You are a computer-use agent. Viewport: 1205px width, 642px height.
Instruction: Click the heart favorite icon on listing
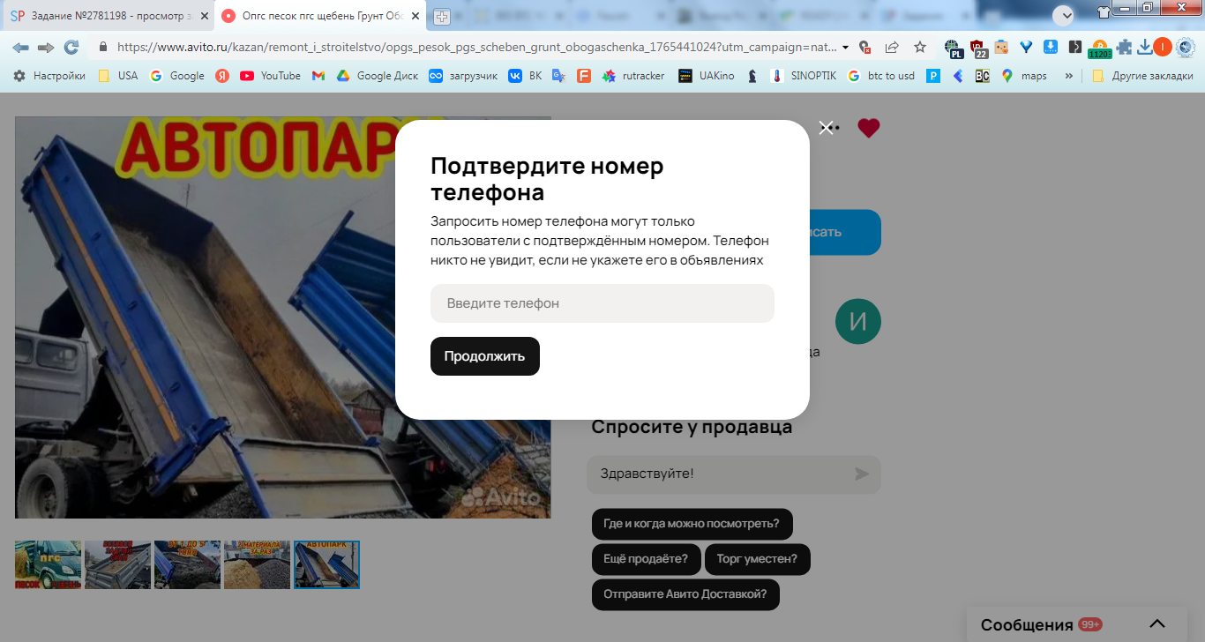click(x=869, y=128)
